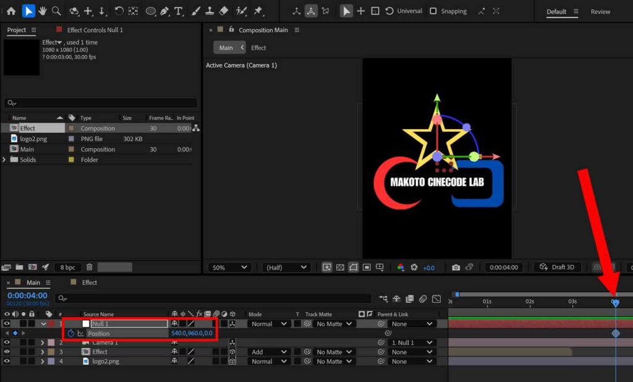Toggle mask and shape path visibility
Image resolution: width=633 pixels, height=382 pixels.
353,267
